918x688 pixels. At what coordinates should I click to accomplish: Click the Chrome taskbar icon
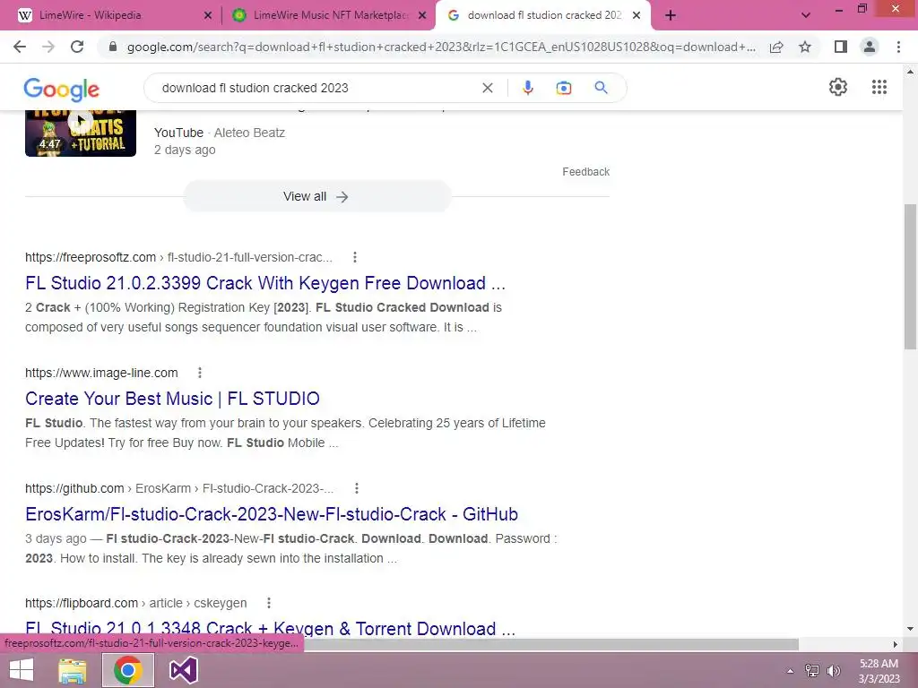tap(128, 670)
